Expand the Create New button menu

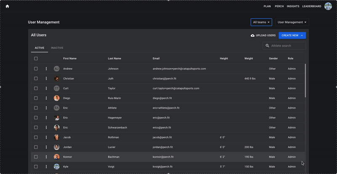pos(292,35)
